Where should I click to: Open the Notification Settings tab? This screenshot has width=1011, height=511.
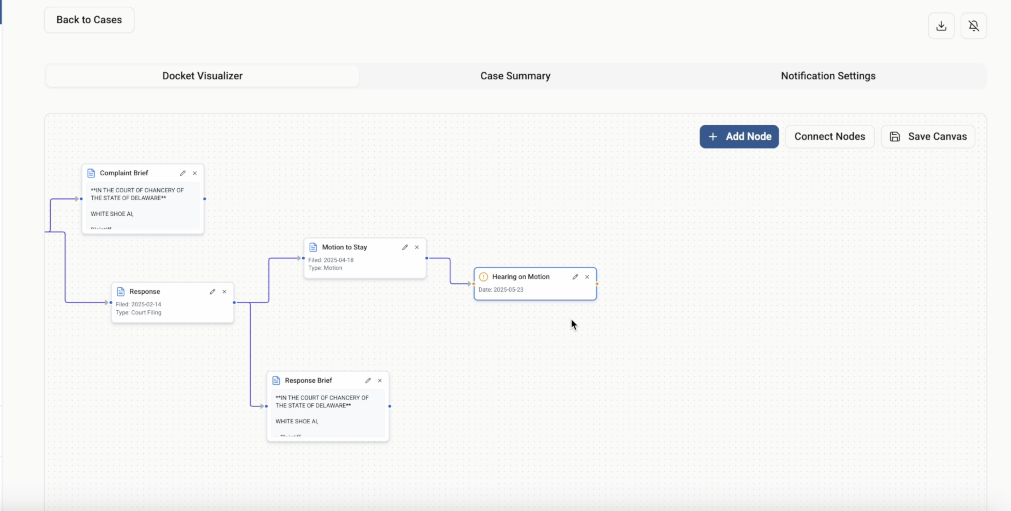click(828, 76)
